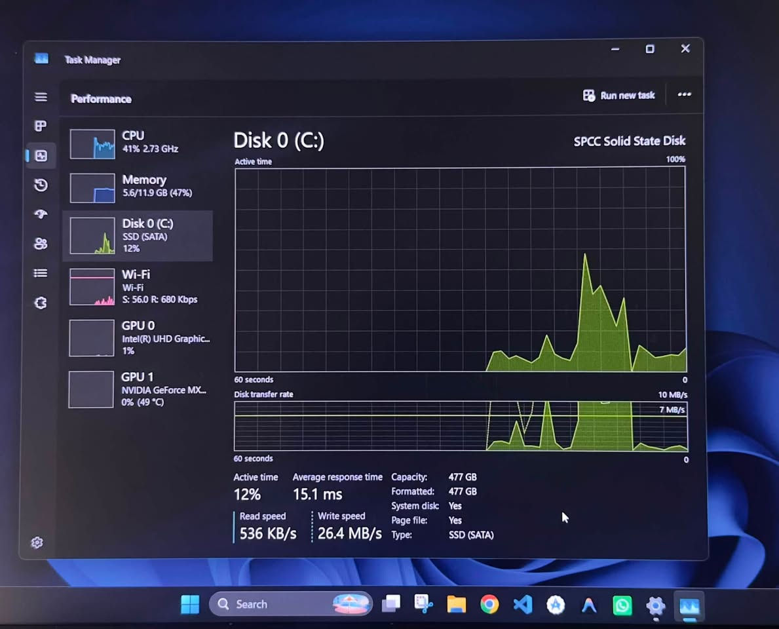
Task: Open Visual Studio Code from taskbar
Action: click(x=523, y=605)
